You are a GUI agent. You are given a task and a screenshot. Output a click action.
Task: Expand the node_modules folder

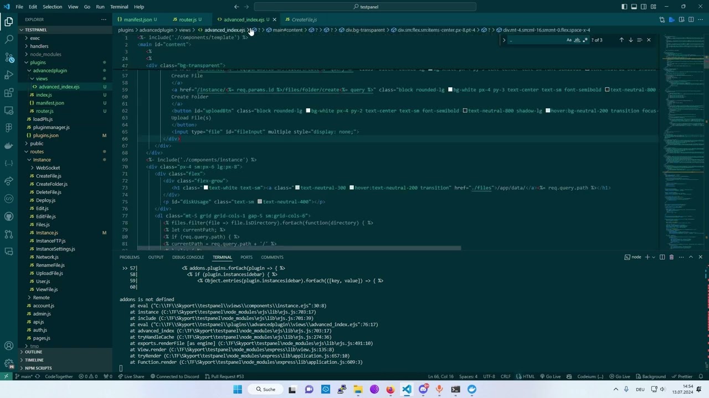pyautogui.click(x=45, y=54)
